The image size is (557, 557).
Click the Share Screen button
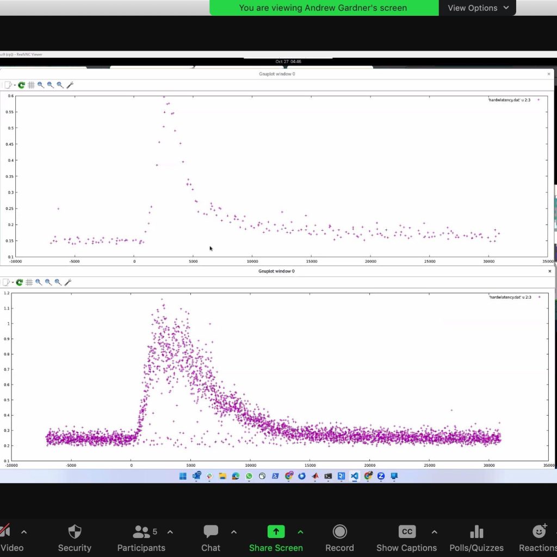[x=276, y=538]
